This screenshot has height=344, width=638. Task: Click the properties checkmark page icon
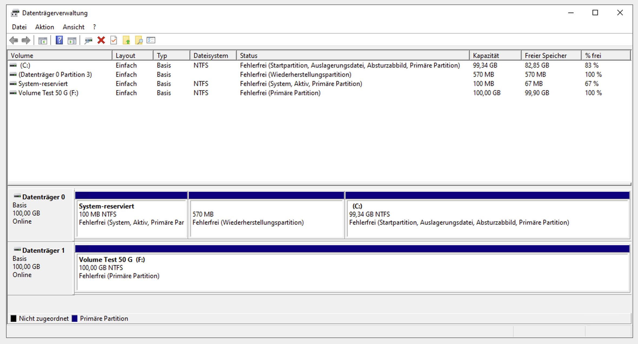click(114, 41)
